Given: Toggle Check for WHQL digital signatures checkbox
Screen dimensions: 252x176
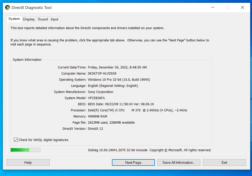Looking at the screenshot, I should pos(16,140).
